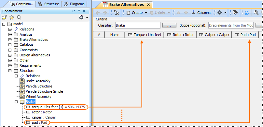Viewport: 263px width, 127px height.
Task: Select the caliper : Caliper property
Action: point(44,117)
